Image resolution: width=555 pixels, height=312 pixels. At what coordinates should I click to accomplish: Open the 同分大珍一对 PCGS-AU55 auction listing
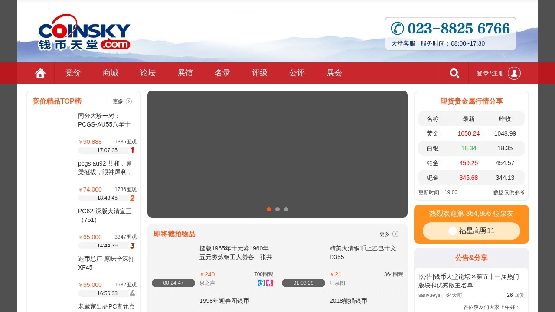[x=104, y=120]
